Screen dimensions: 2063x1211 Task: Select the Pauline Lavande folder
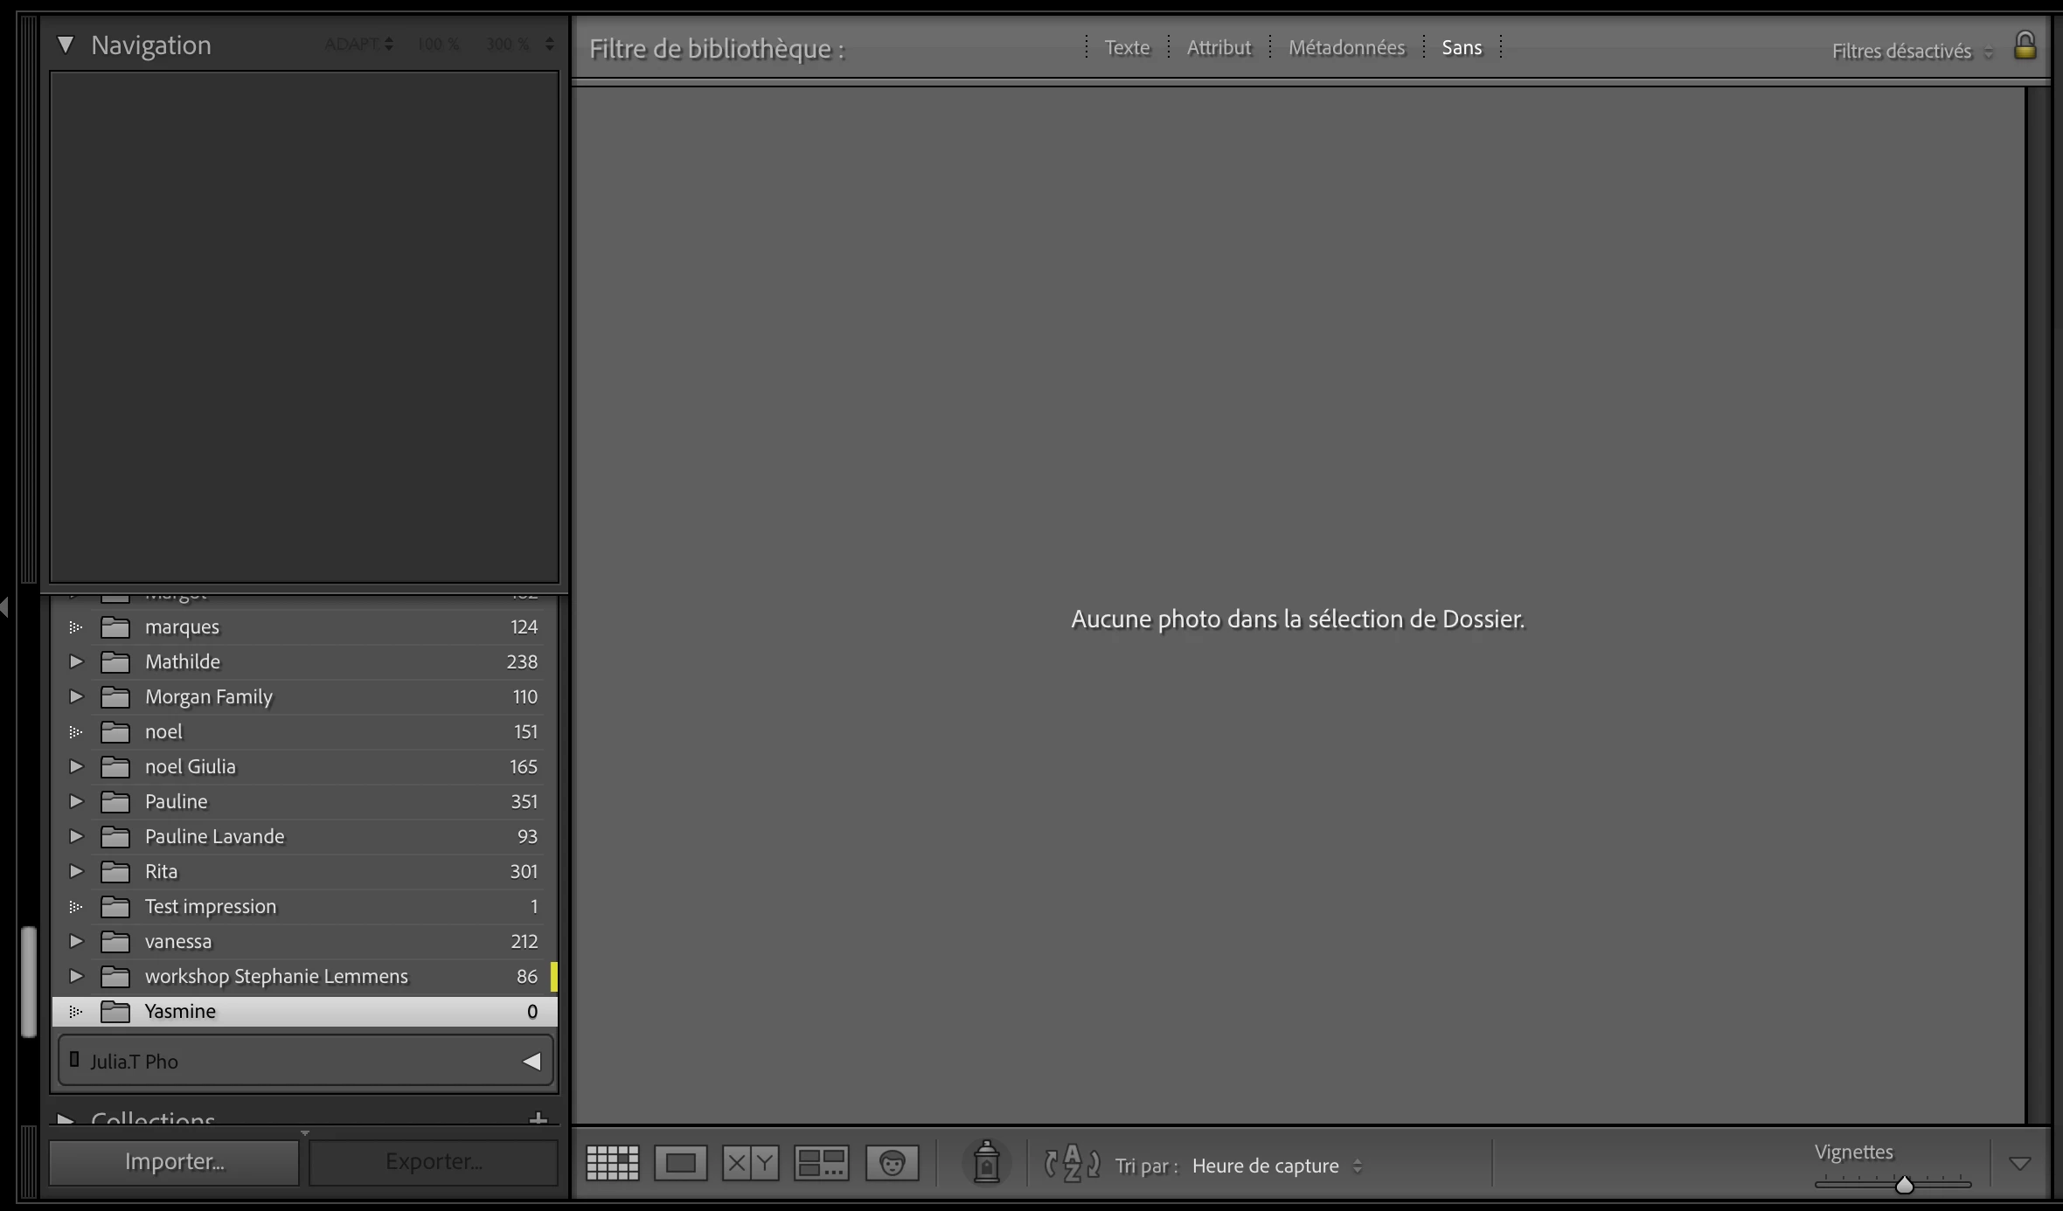point(214,836)
